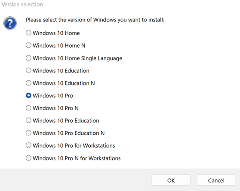Select the Windows 10 Home radio button
The image size is (240, 191).
28,33
